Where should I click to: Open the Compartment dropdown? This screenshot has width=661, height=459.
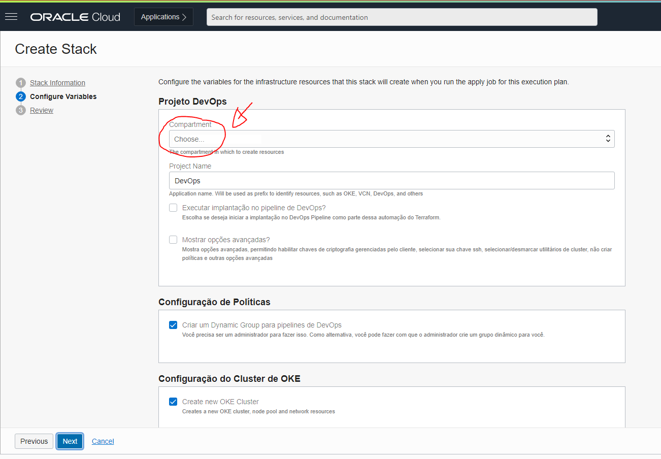pyautogui.click(x=391, y=139)
